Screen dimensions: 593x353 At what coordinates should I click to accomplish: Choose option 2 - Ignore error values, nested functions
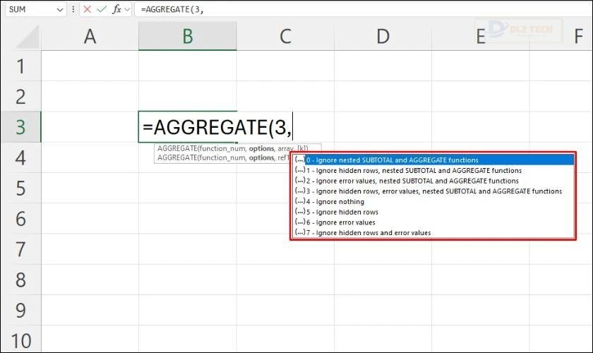click(433, 181)
